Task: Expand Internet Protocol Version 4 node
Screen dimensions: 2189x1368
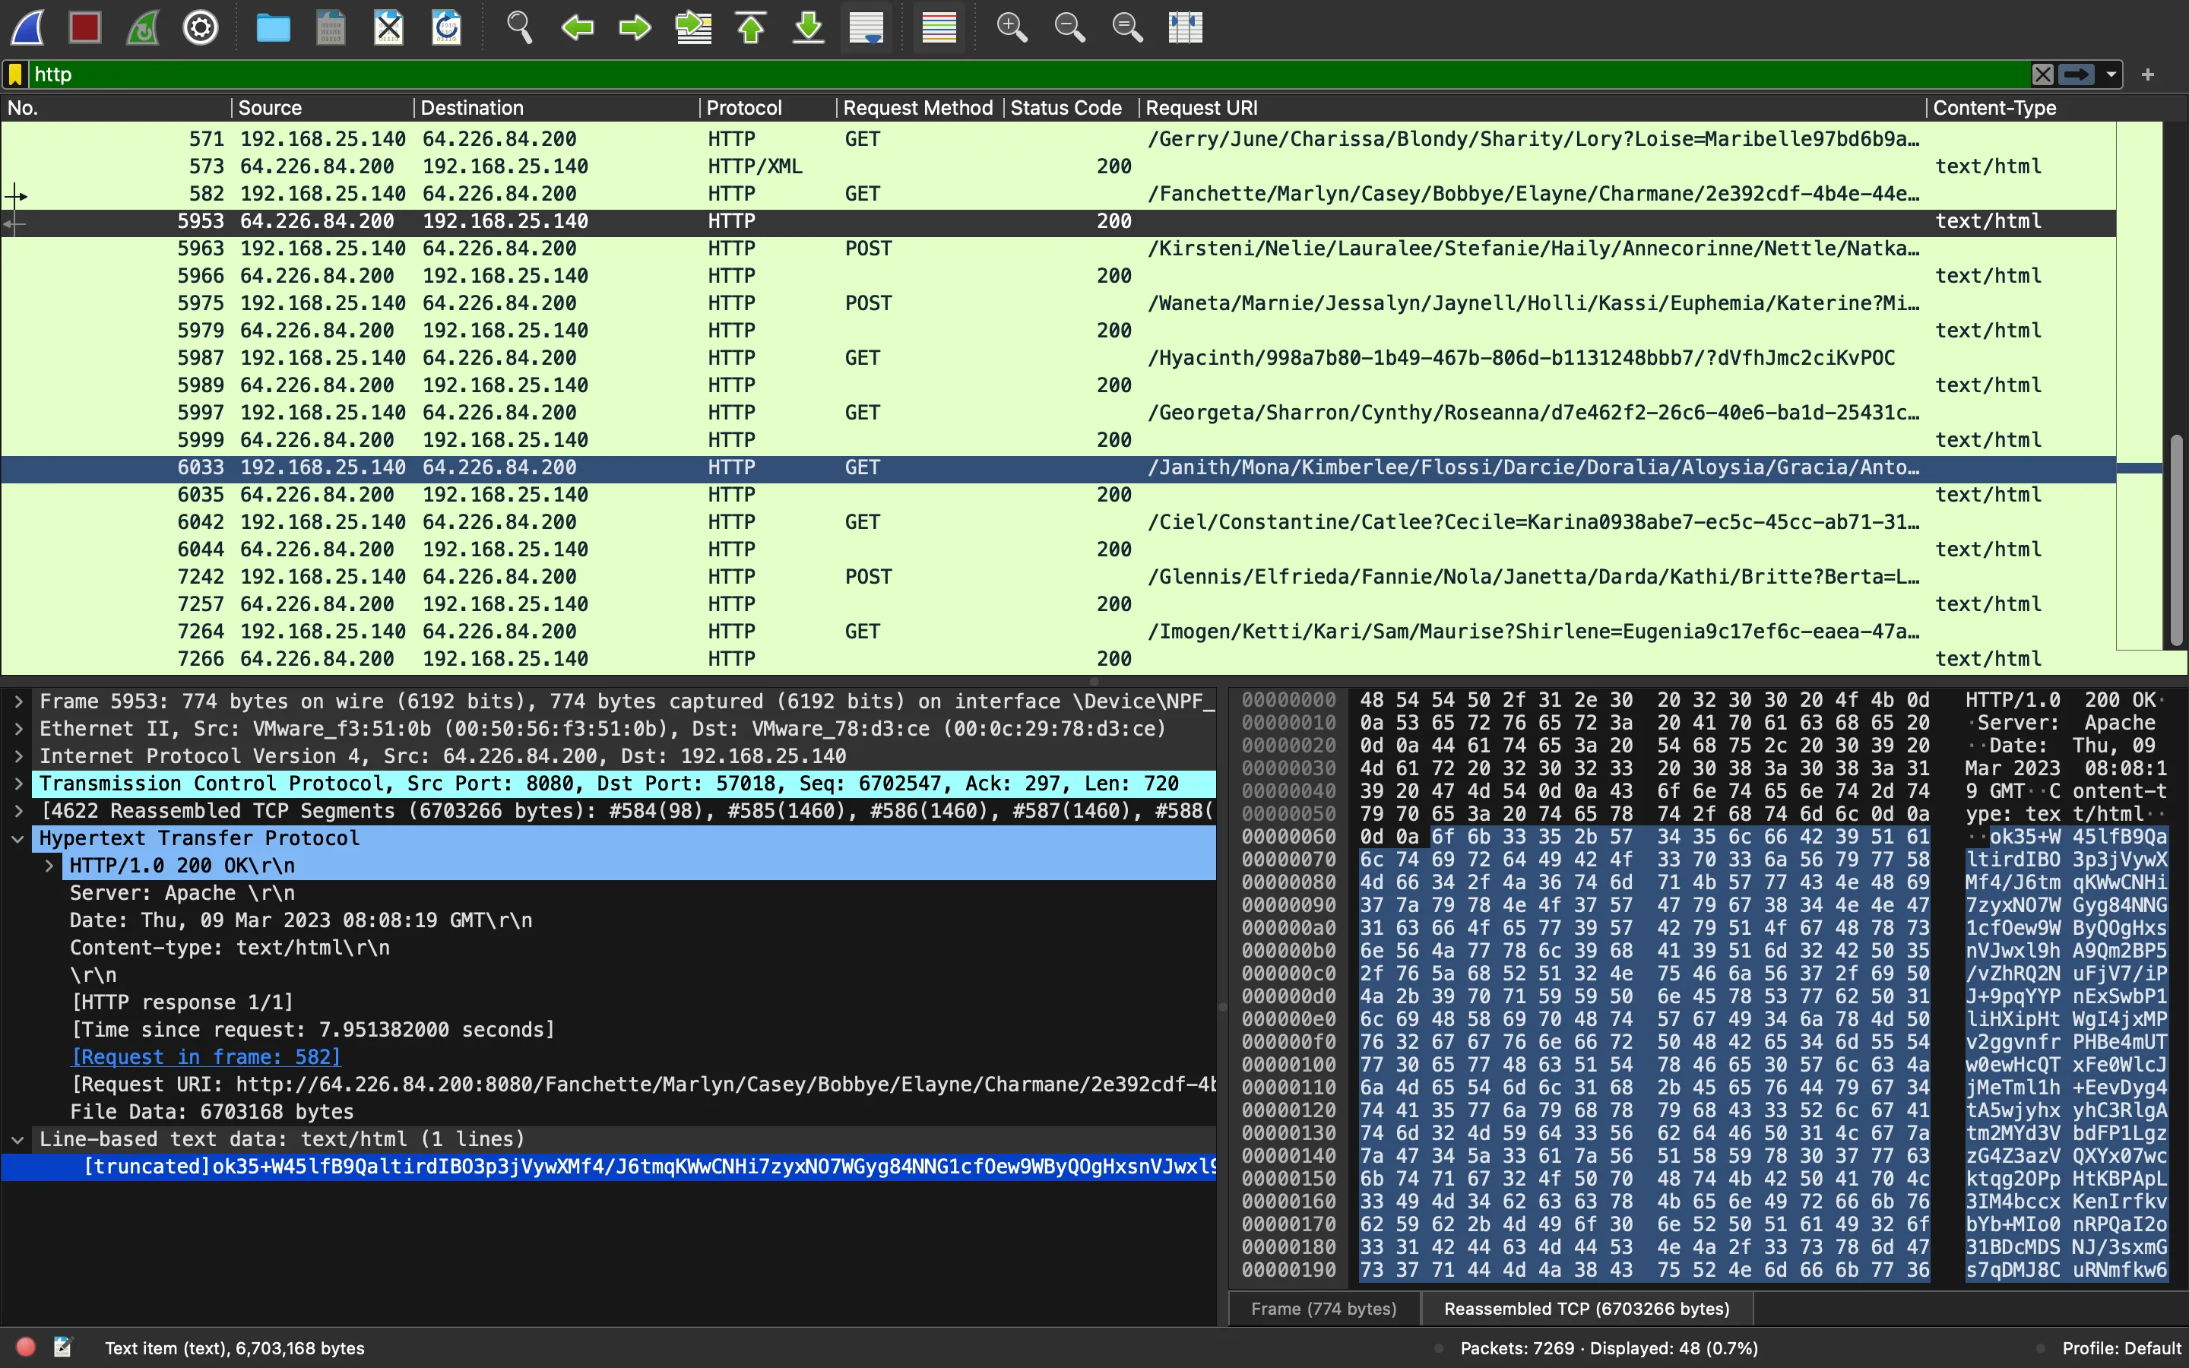Action: click(18, 755)
